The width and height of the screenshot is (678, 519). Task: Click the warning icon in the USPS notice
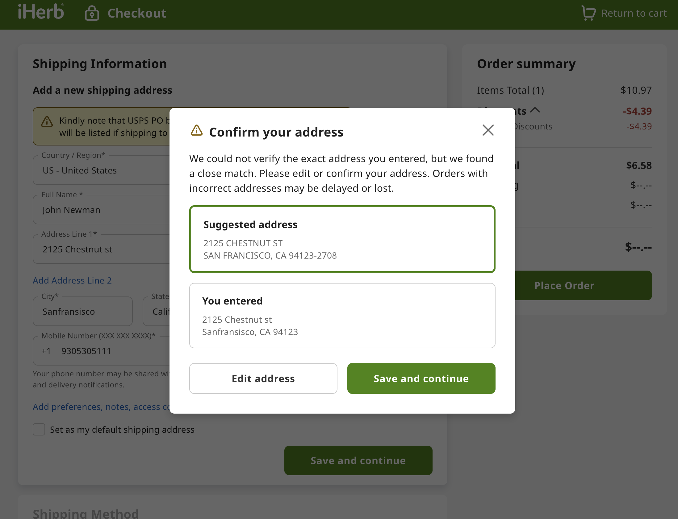[x=47, y=121]
